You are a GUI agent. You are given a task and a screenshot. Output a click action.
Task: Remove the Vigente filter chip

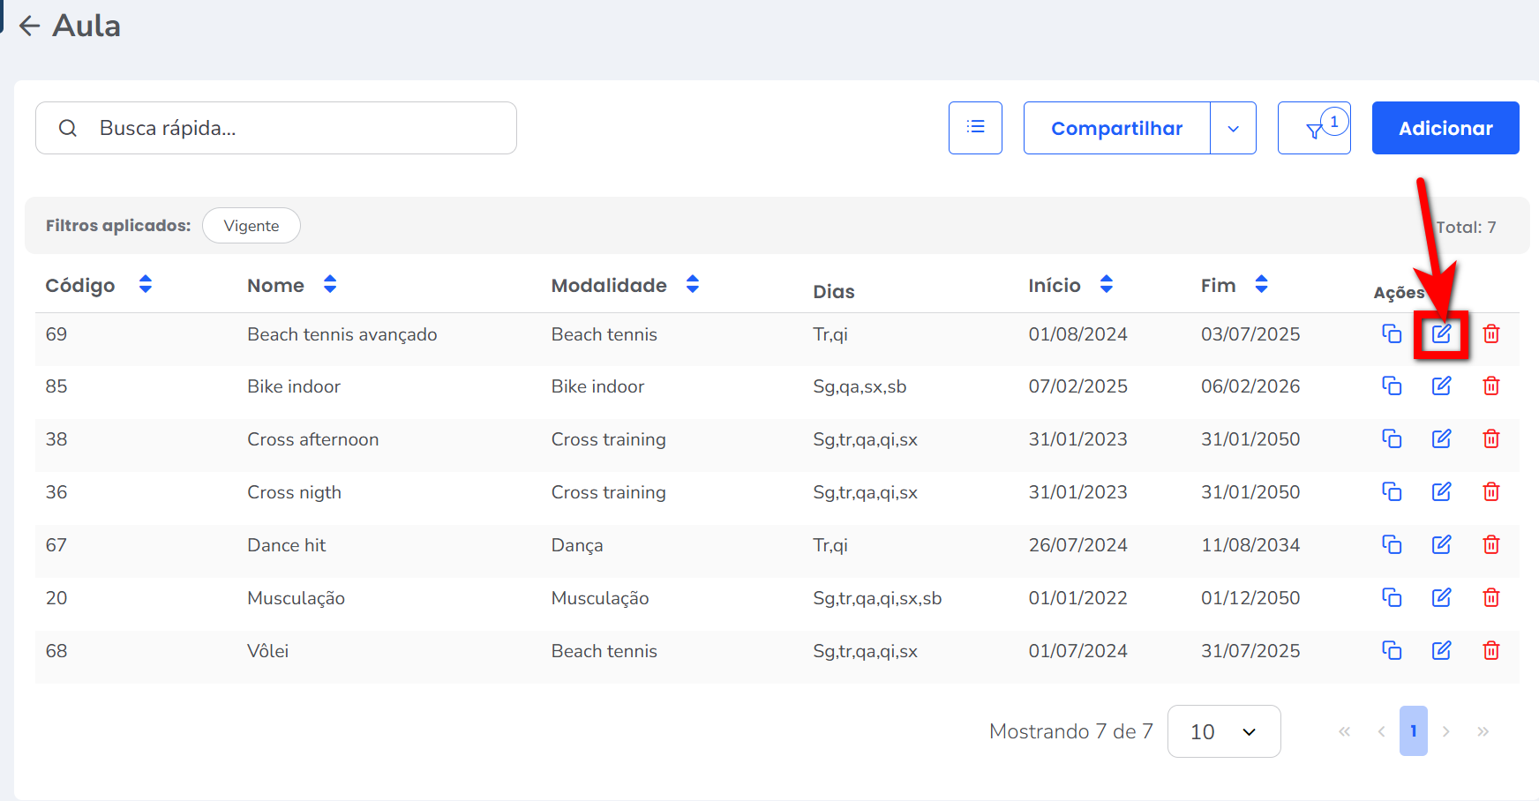click(x=251, y=226)
